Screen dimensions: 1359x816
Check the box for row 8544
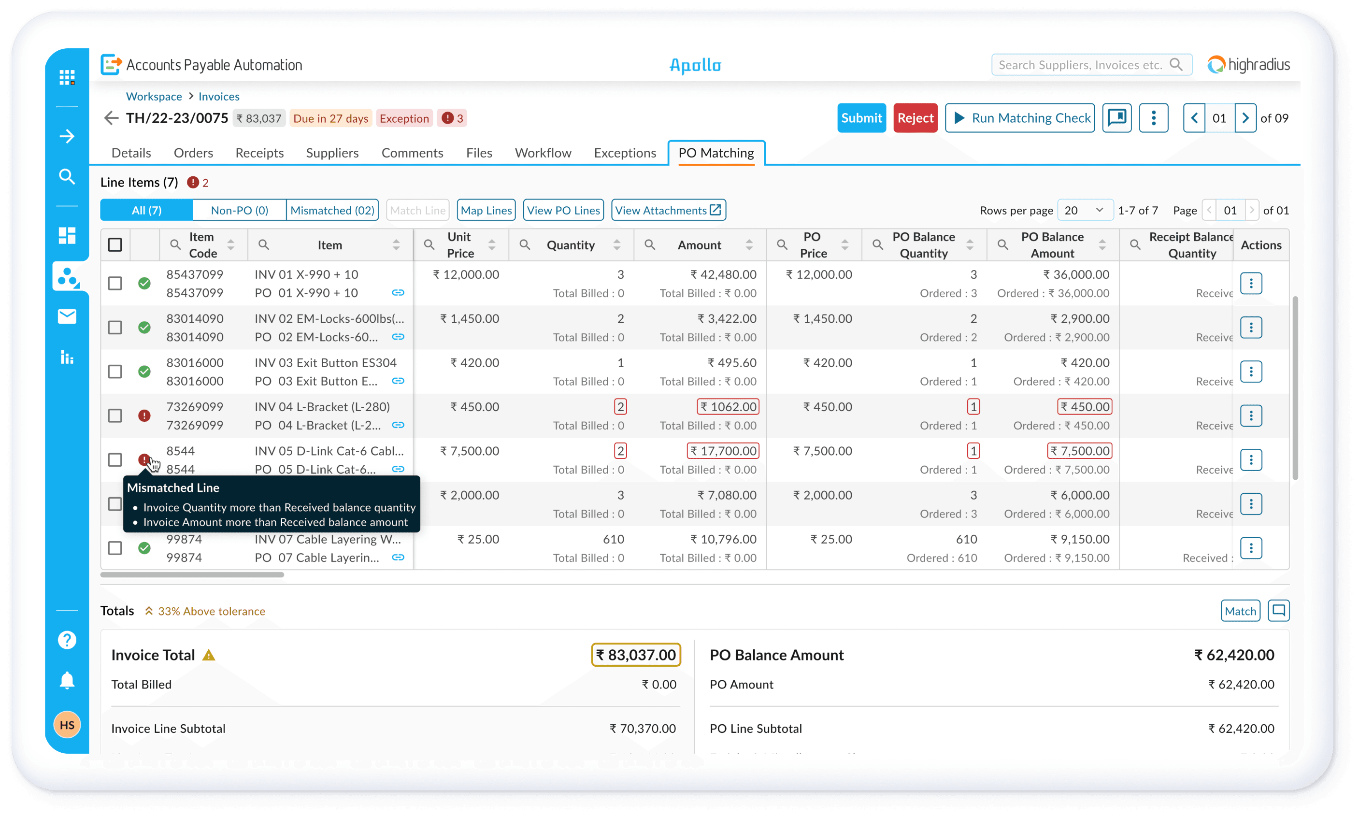tap(115, 459)
